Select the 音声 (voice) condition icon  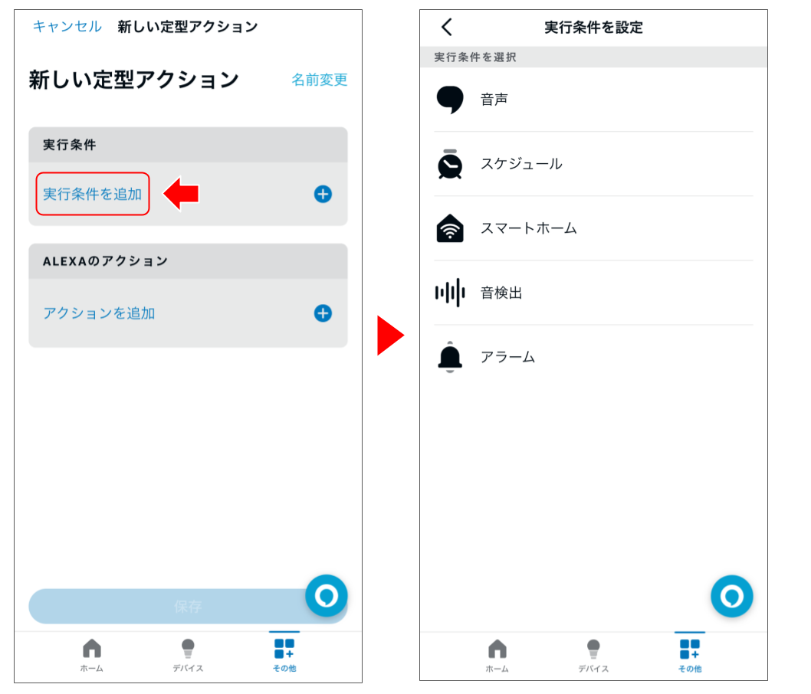point(450,100)
